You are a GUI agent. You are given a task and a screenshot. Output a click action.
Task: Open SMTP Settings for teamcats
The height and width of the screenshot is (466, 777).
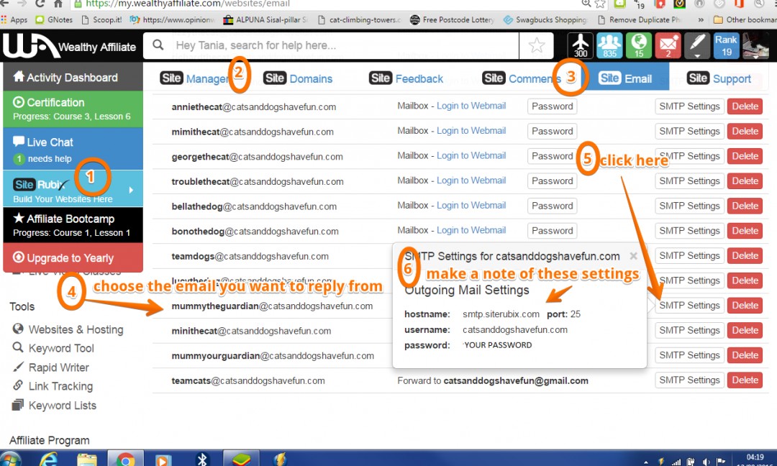coord(689,380)
